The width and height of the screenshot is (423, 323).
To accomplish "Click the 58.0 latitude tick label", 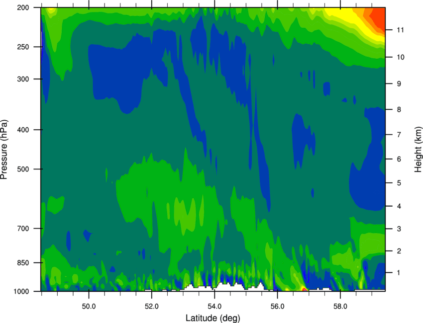I will click(340, 307).
